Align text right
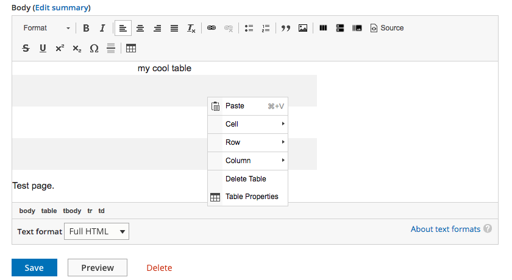 pos(157,28)
